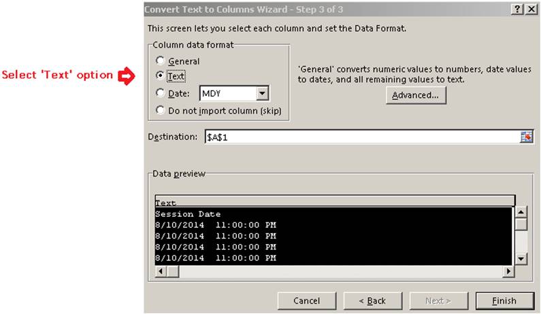Image resolution: width=541 pixels, height=314 pixels.
Task: Click the Cancel button
Action: click(x=306, y=300)
